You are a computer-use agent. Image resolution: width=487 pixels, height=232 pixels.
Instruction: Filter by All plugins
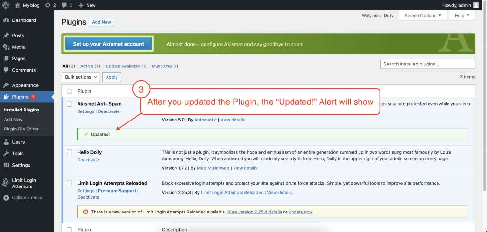click(x=65, y=66)
